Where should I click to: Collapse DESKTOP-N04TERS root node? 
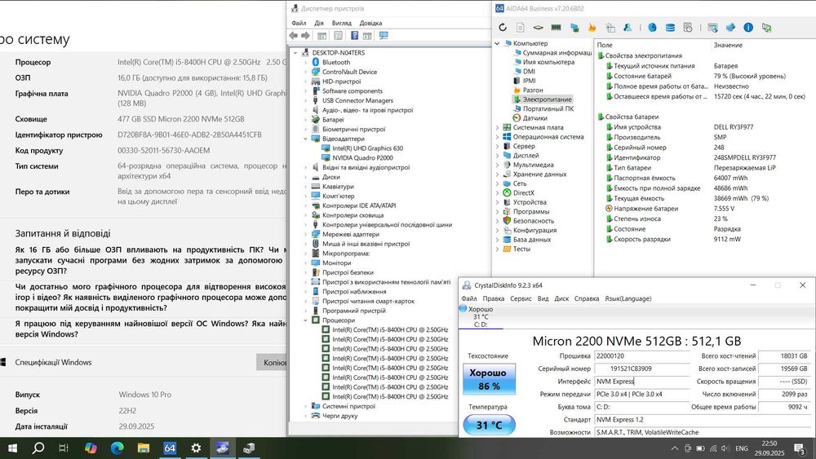(x=295, y=52)
